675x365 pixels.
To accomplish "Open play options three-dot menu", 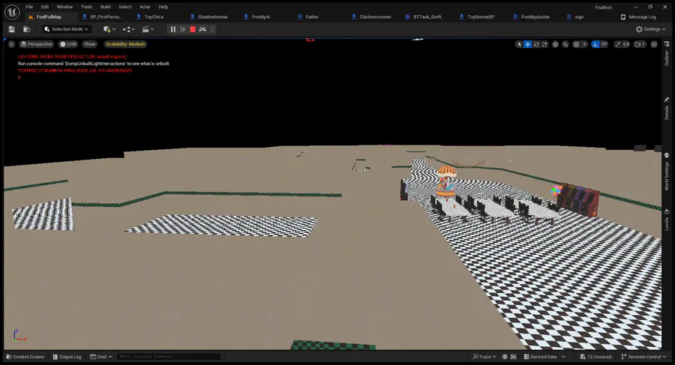I will (212, 29).
